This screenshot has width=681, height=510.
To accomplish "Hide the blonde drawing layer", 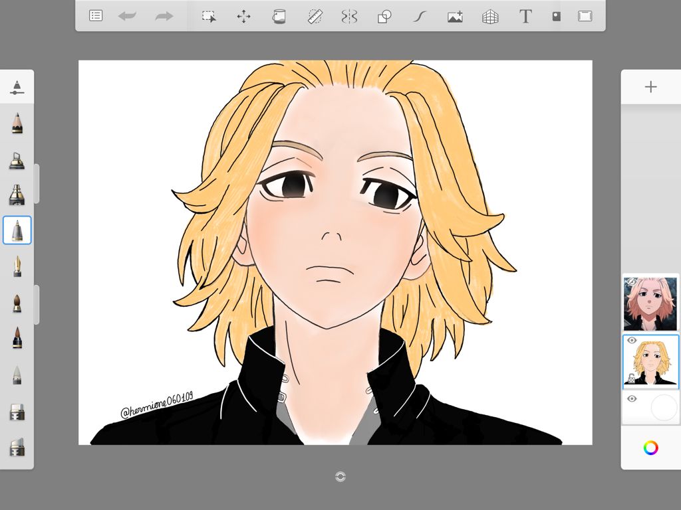I will click(632, 341).
